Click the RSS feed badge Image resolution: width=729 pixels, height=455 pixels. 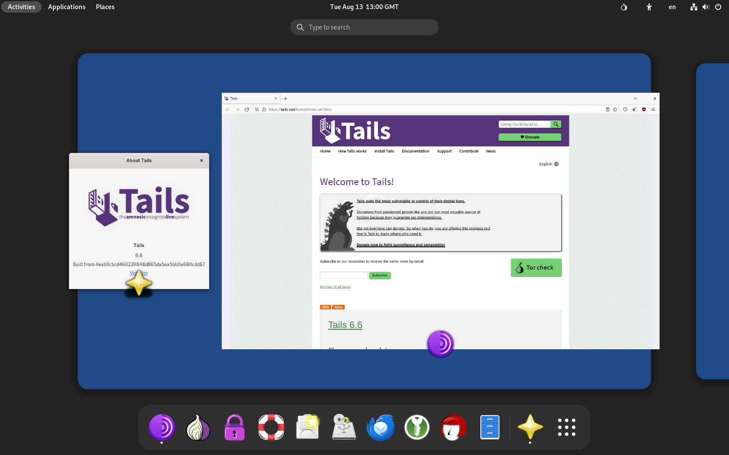click(x=325, y=307)
